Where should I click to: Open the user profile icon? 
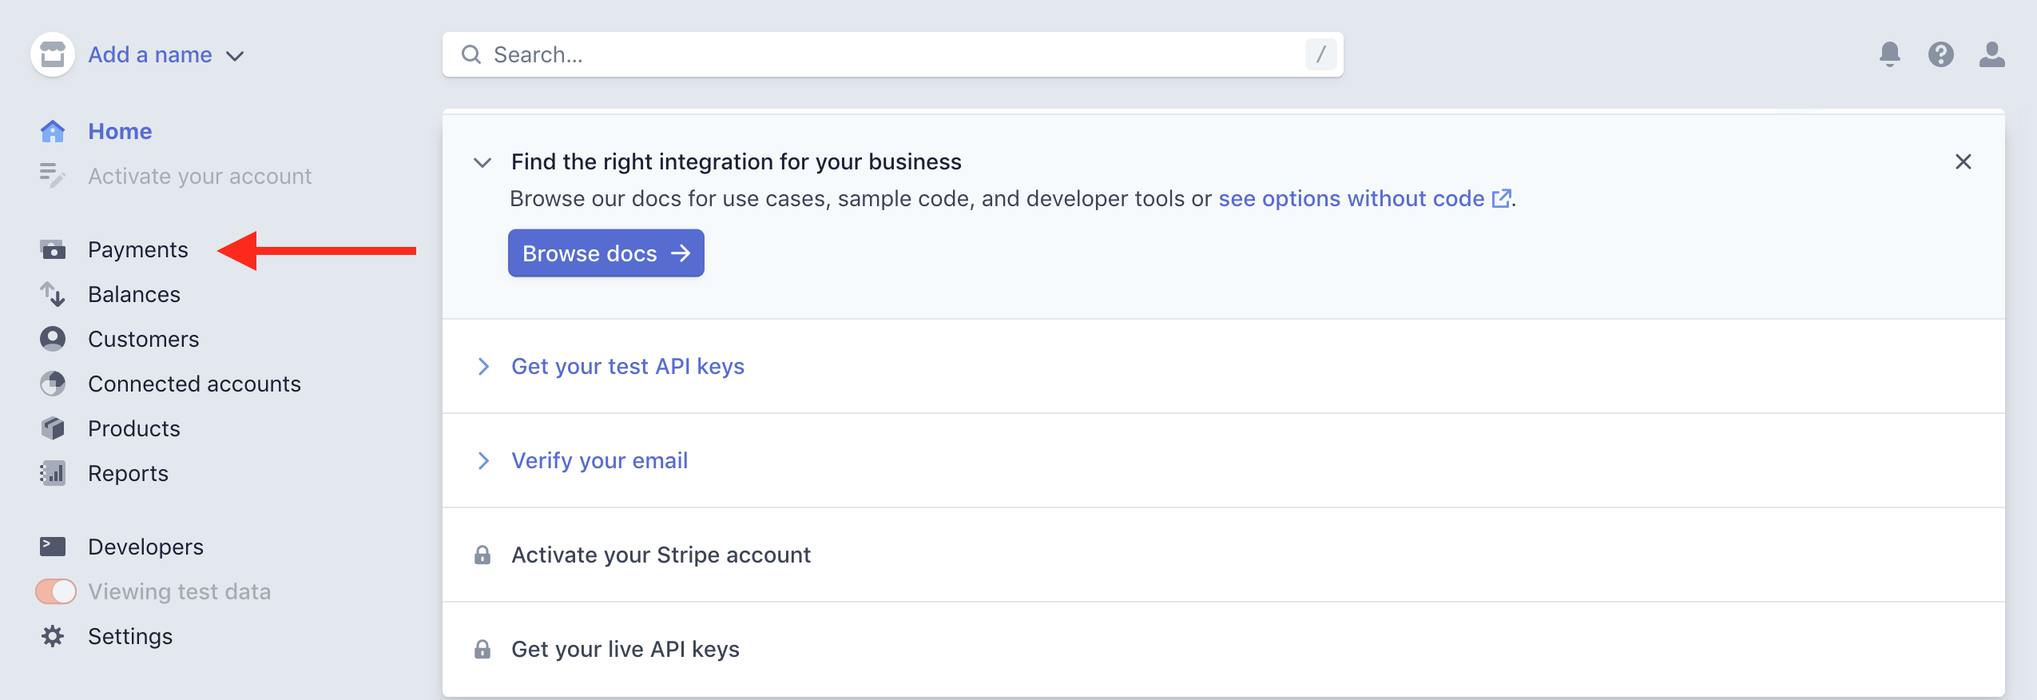(x=1991, y=54)
